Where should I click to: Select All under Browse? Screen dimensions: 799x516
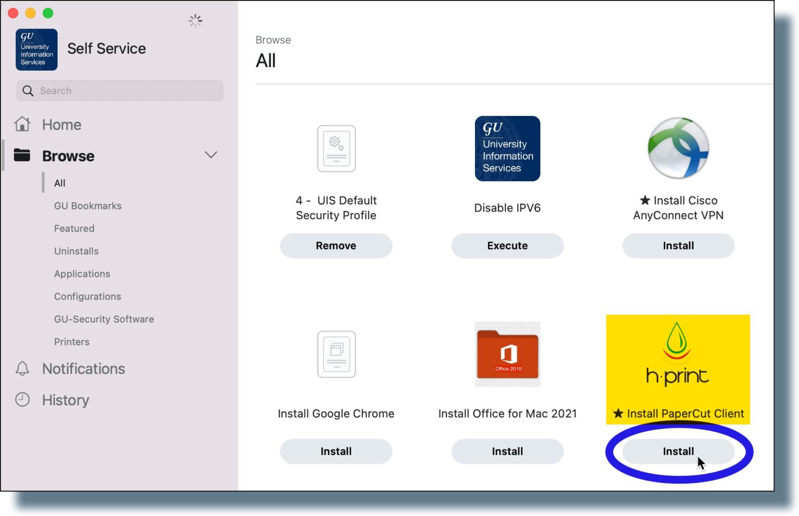tap(59, 183)
